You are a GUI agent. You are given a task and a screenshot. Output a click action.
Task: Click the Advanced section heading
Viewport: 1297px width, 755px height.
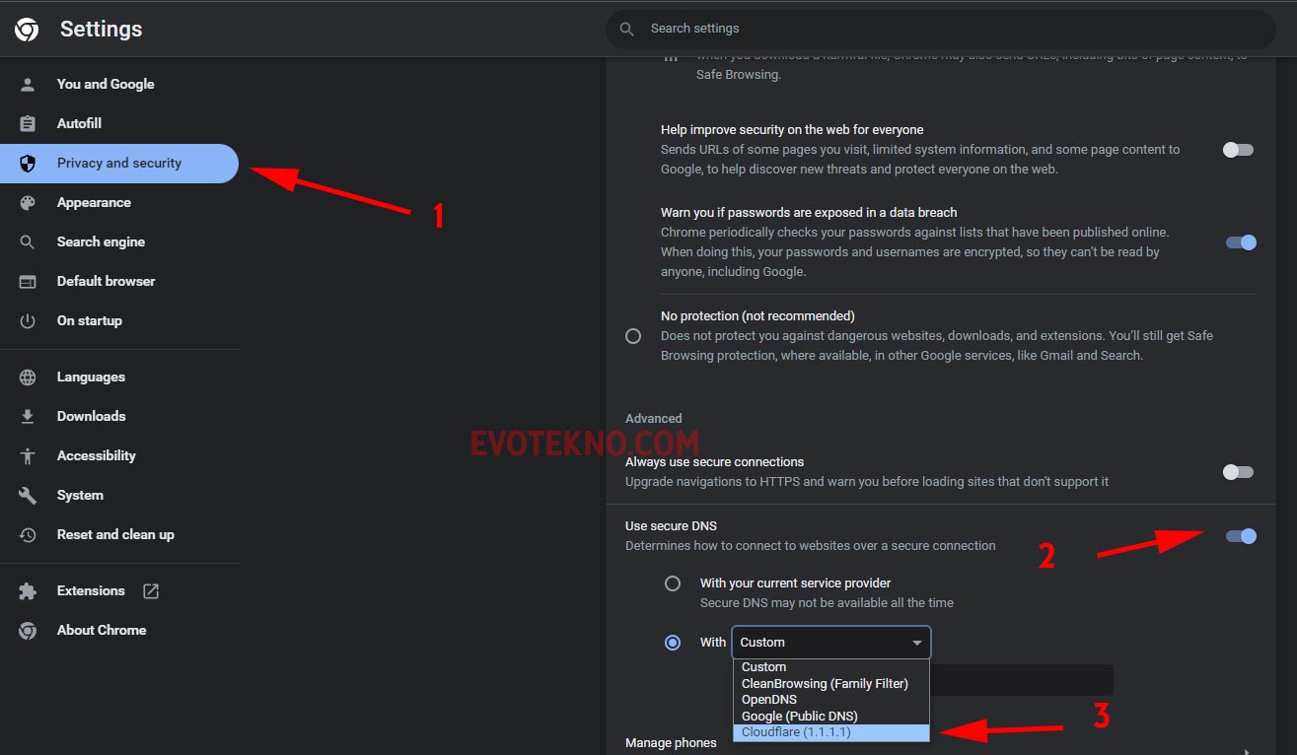[x=653, y=419]
